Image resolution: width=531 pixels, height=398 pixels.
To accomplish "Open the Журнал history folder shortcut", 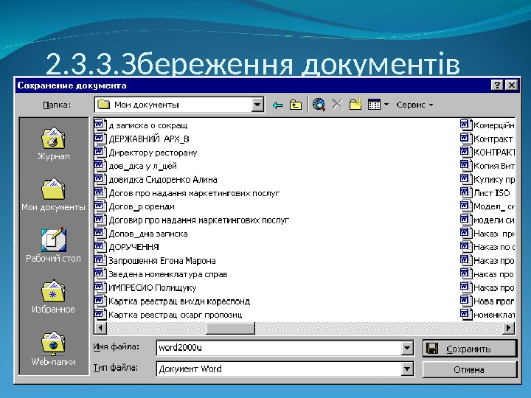I will [x=53, y=144].
